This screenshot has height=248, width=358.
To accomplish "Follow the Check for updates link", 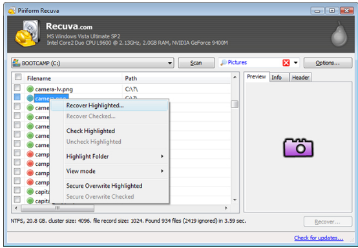I will [319, 238].
